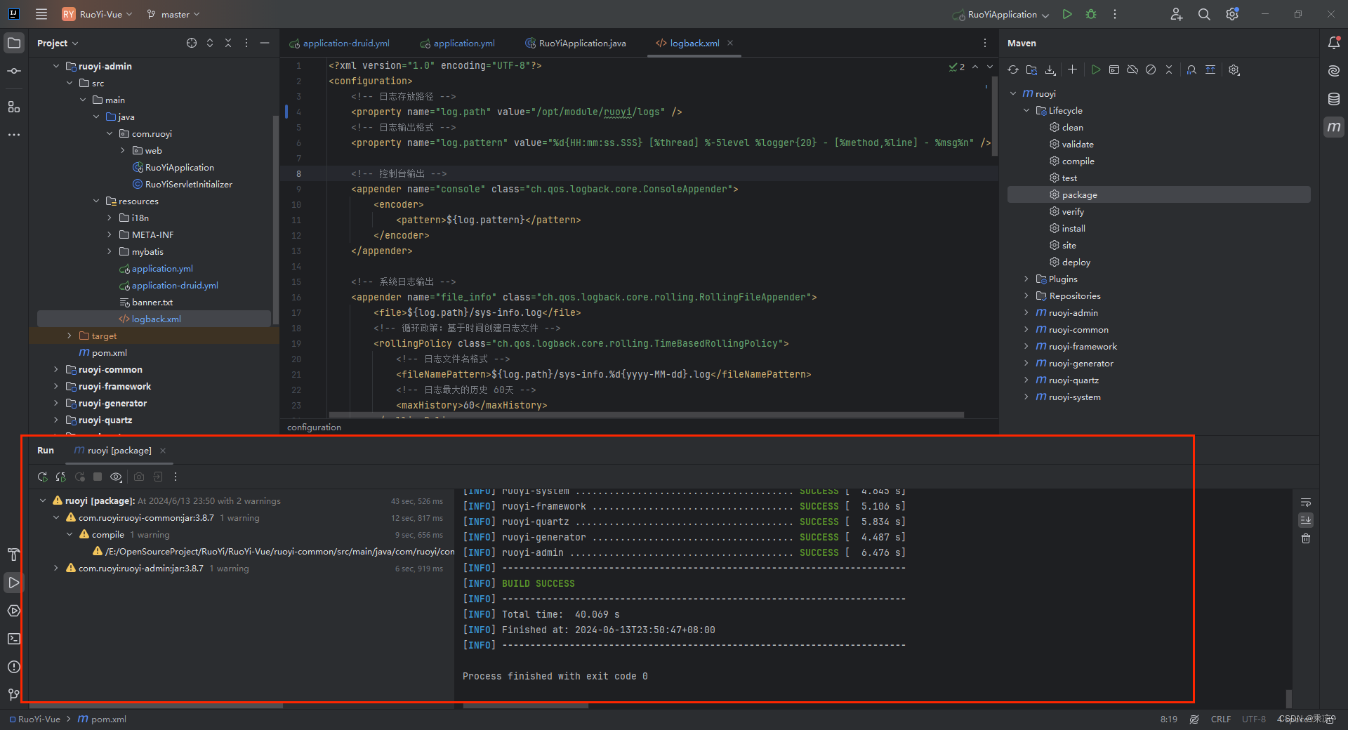Open Git tool window icon
This screenshot has height=730, width=1348.
14,694
